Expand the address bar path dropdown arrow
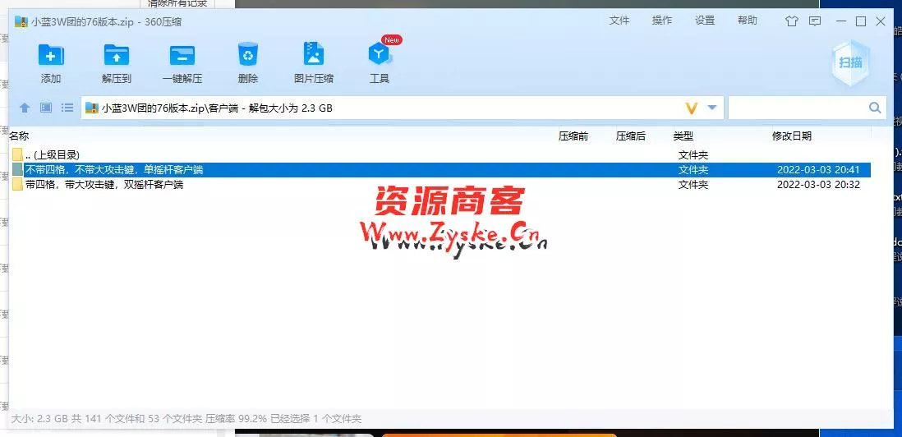The height and width of the screenshot is (437, 902). pyautogui.click(x=712, y=108)
